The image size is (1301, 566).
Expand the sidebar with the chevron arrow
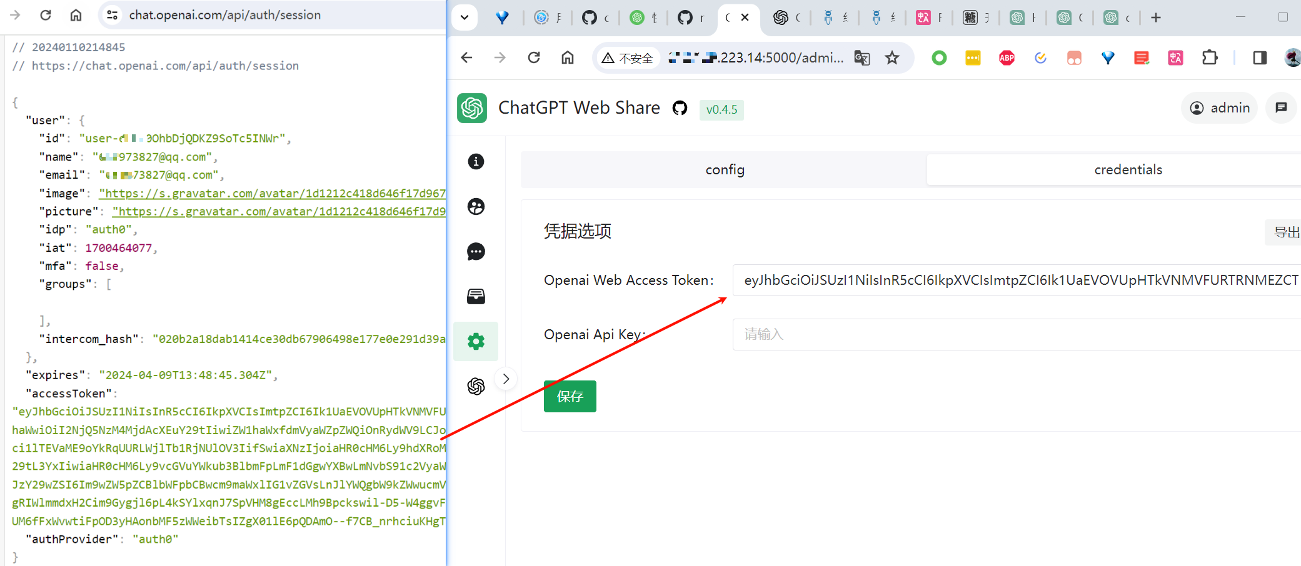pyautogui.click(x=506, y=379)
